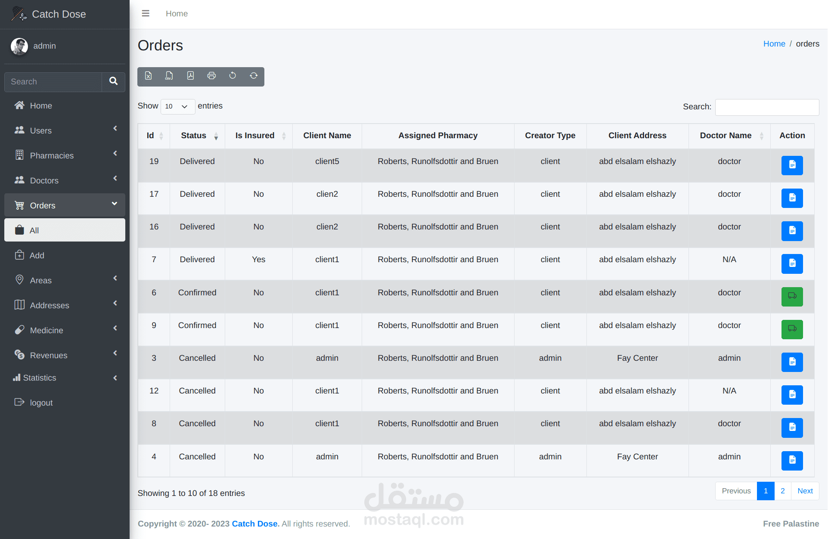This screenshot has width=828, height=539.
Task: Toggle the sidebar with the hamburger icon
Action: click(x=146, y=14)
